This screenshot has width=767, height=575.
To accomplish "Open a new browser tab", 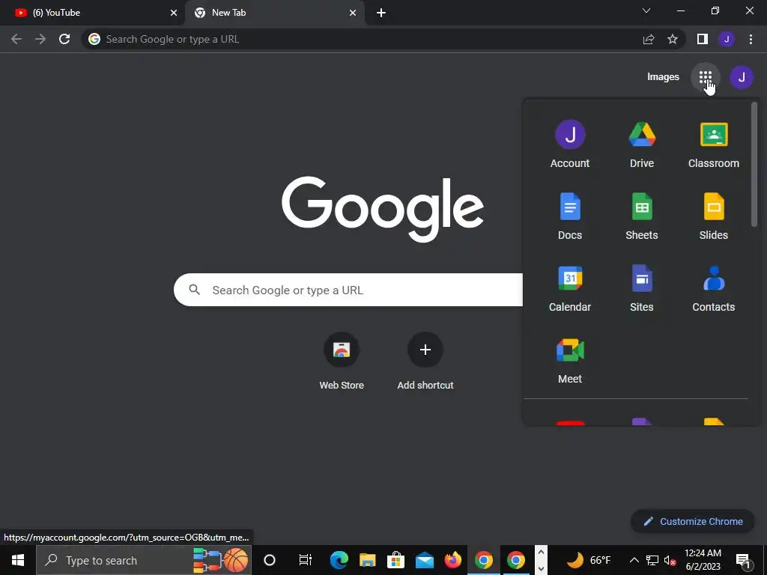I will [x=381, y=13].
